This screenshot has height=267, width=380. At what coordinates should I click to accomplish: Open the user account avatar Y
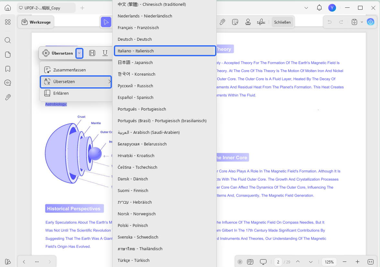tap(332, 8)
